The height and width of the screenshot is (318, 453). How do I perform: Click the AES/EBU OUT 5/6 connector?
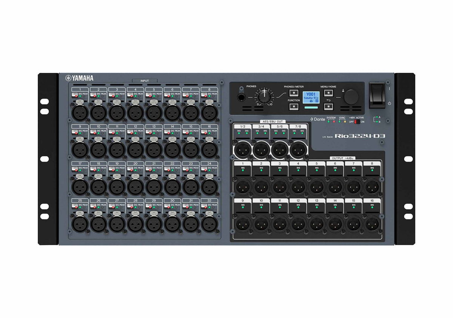[280, 150]
